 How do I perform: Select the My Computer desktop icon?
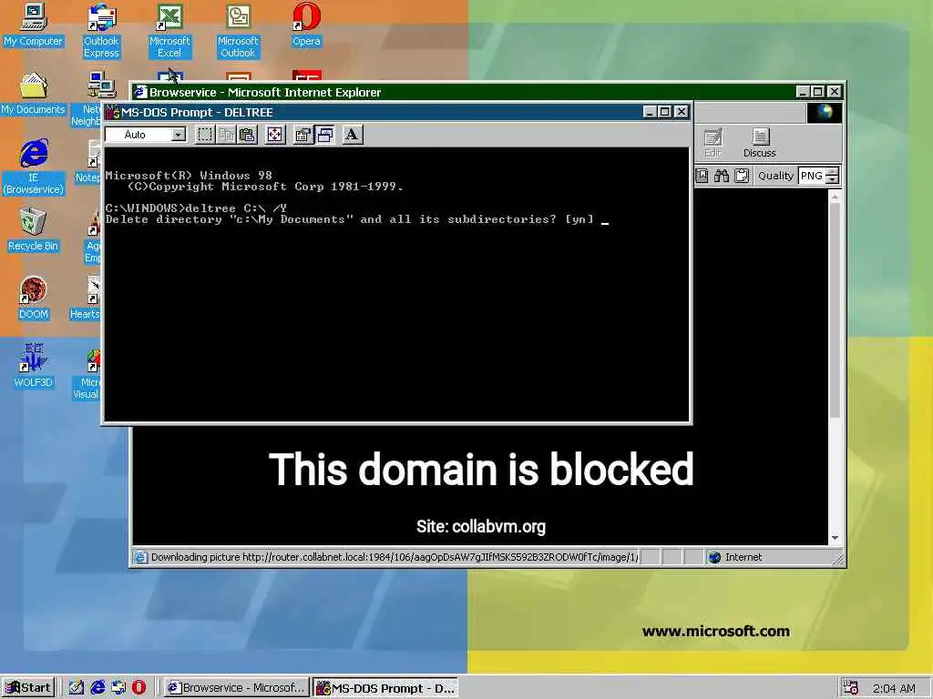(x=34, y=25)
